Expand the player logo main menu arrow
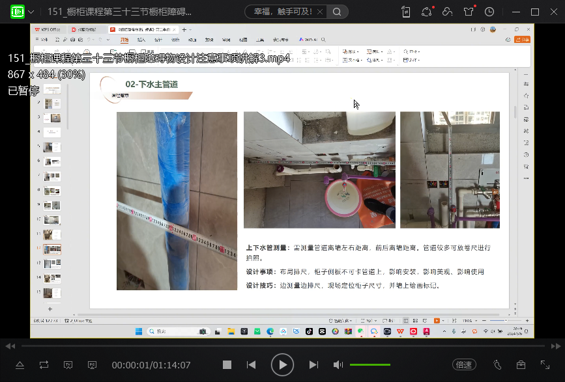Screen dimensions: 565x382 (31, 12)
